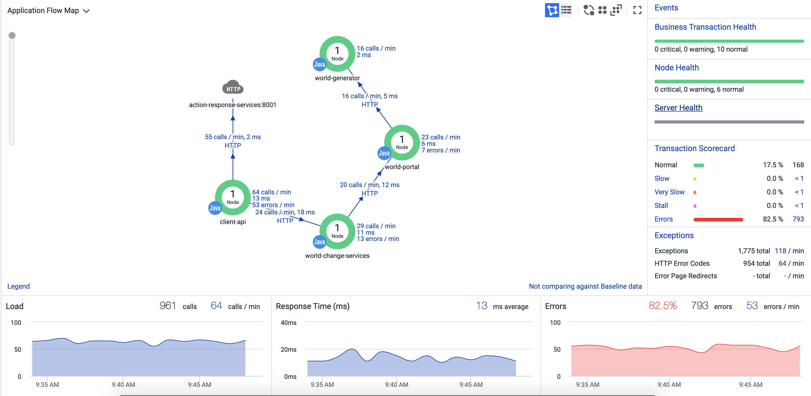The height and width of the screenshot is (396, 811).
Task: Open Node Health details
Action: 677,67
